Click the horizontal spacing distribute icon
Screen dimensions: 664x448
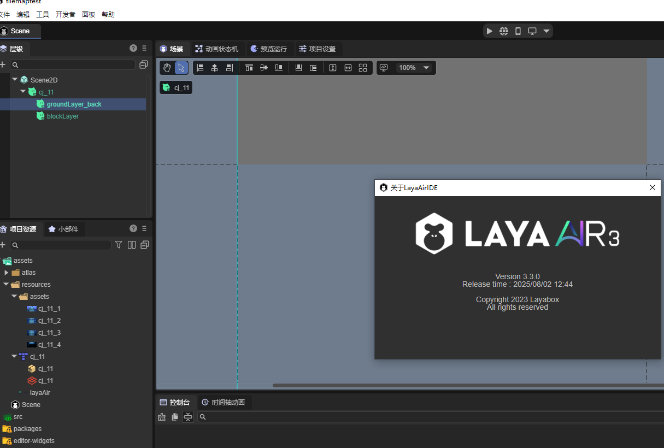point(348,68)
